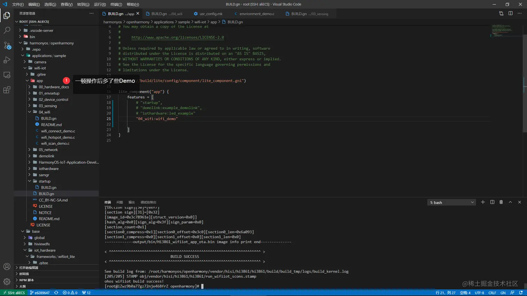527x296 pixels.
Task: Change language mode GN in status bar
Action: (x=503, y=293)
